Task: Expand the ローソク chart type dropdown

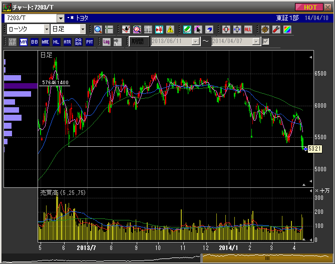Action: click(46, 29)
